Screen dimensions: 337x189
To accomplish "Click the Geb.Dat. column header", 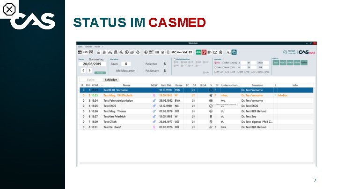I will (x=166, y=85).
